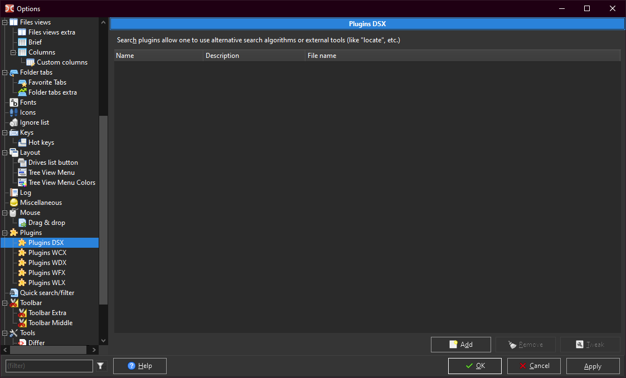Collapse the Plugins tree node

click(5, 233)
